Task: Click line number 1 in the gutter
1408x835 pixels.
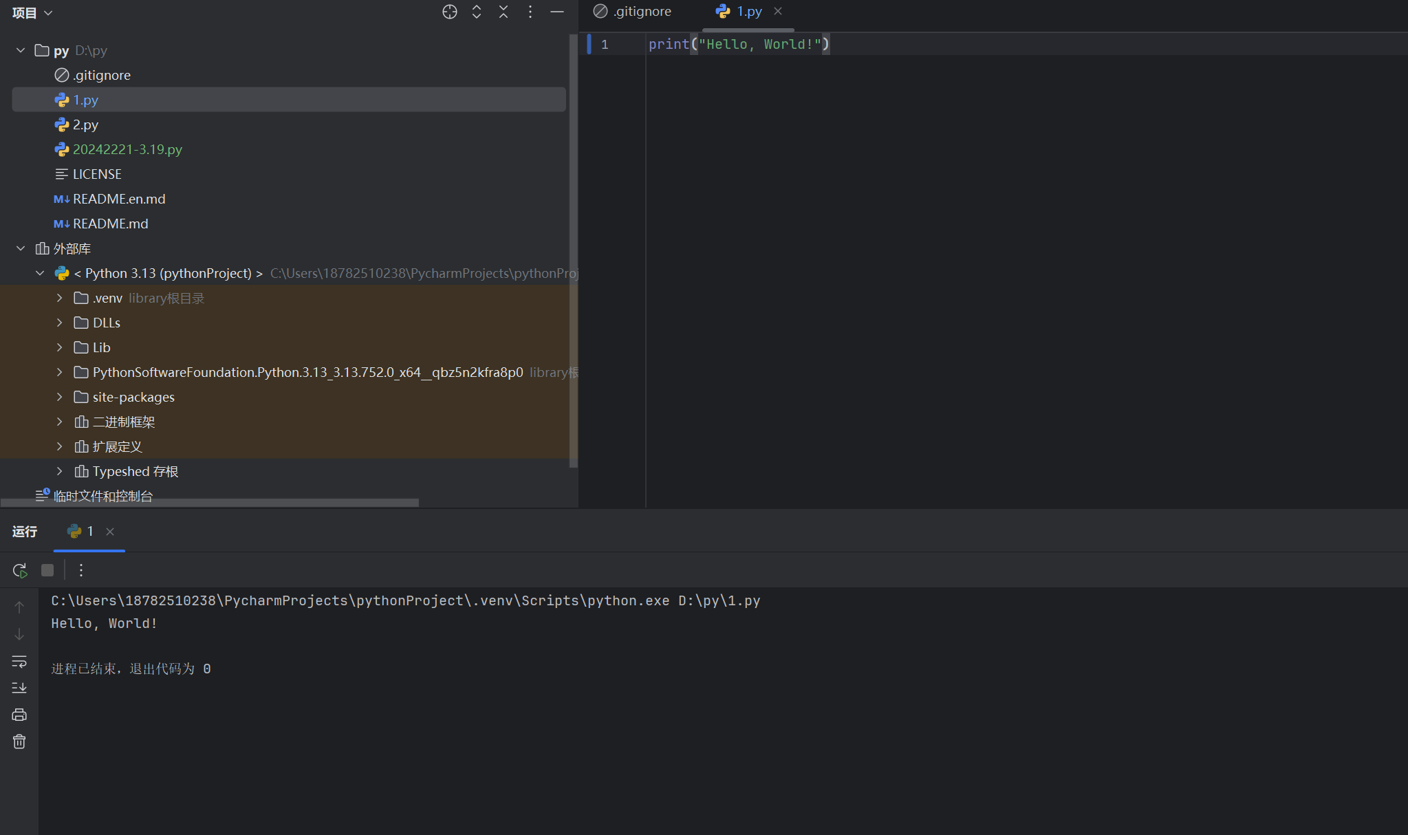Action: [x=605, y=44]
